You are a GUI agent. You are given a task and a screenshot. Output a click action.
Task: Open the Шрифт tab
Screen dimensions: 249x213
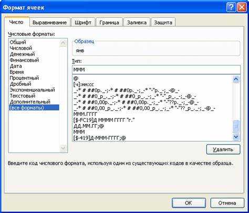click(83, 23)
